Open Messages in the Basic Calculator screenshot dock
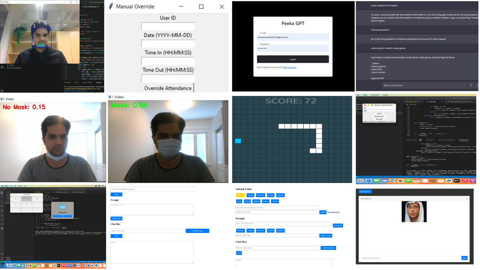Viewport: 480px width, 270px height. tap(377, 181)
